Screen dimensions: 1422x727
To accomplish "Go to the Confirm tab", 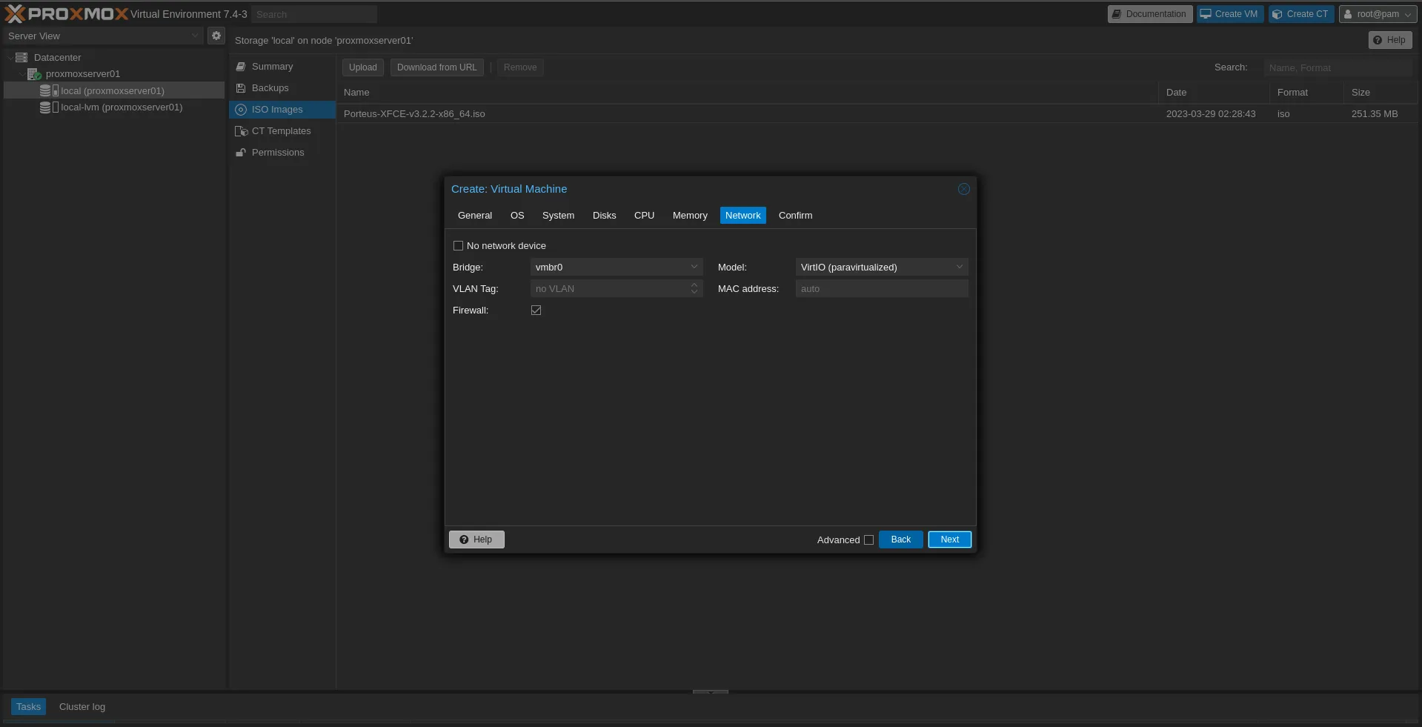I will click(x=795, y=216).
